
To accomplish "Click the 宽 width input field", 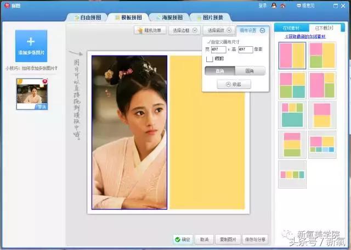I will pyautogui.click(x=218, y=49).
